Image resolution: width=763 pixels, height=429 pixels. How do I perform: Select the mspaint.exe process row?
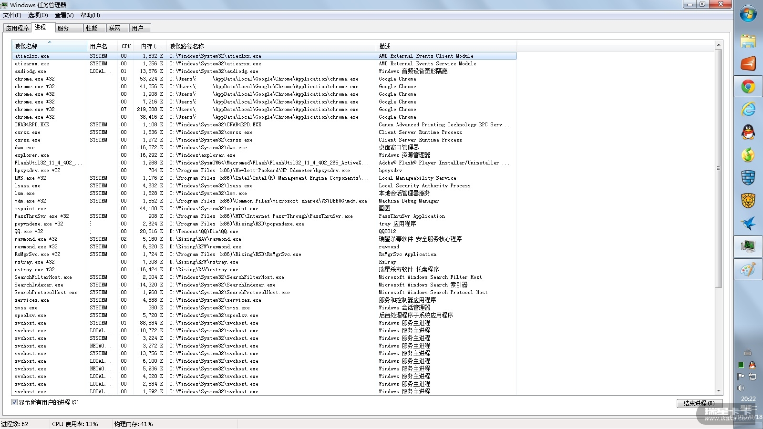click(264, 208)
